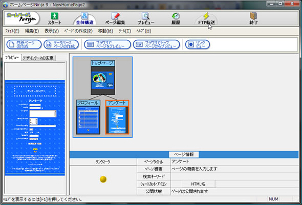This screenshot has width=302, height=205.
Task: Click the ページ情報 header tab
Action: [x=184, y=155]
